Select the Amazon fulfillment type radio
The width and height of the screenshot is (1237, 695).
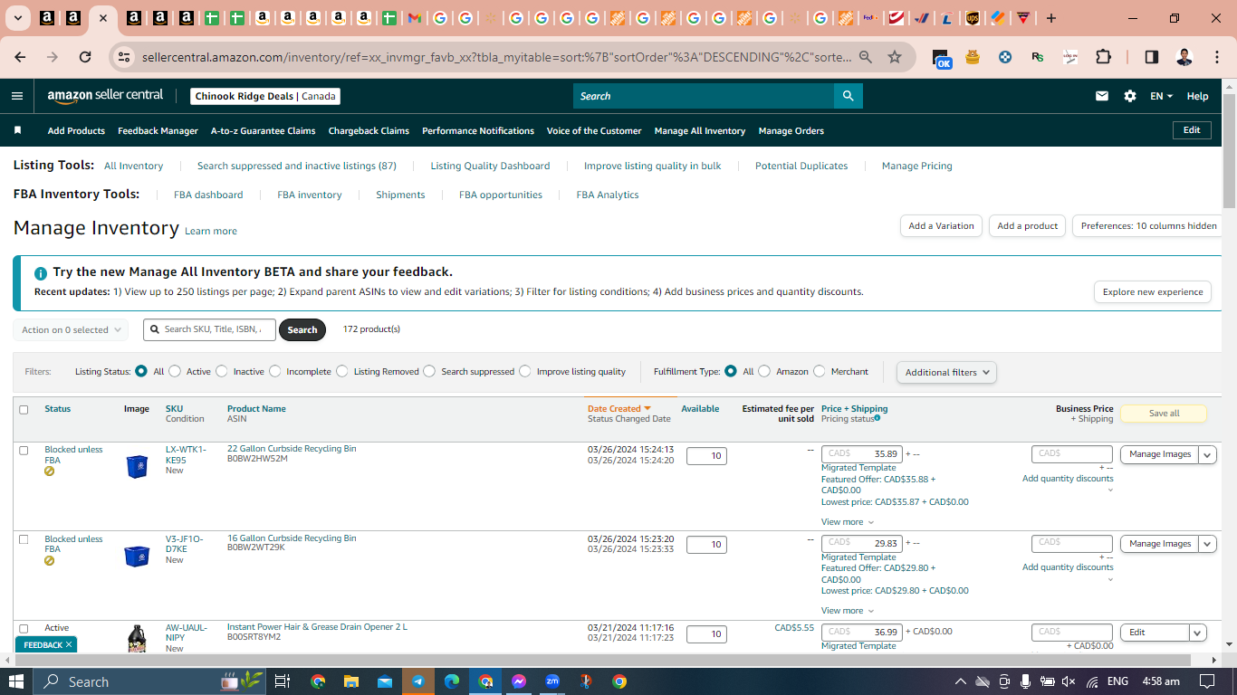click(x=765, y=371)
